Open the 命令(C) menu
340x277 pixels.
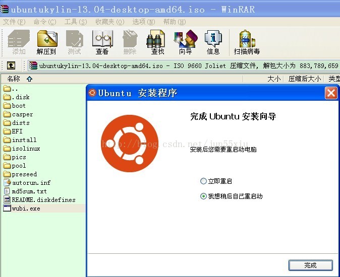45,22
